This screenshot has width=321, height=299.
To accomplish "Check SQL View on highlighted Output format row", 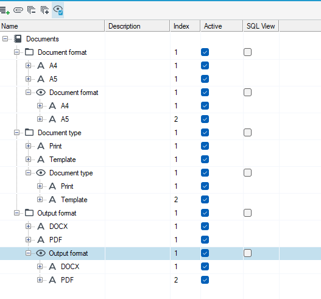I will tap(247, 253).
